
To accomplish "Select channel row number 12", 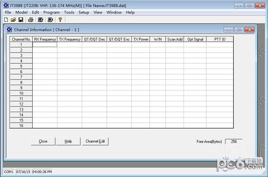I will 21,104.
